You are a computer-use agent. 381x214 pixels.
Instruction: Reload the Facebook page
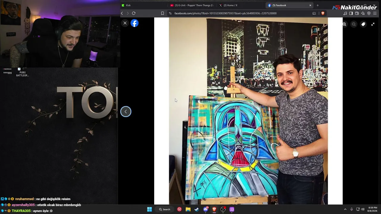[134, 13]
